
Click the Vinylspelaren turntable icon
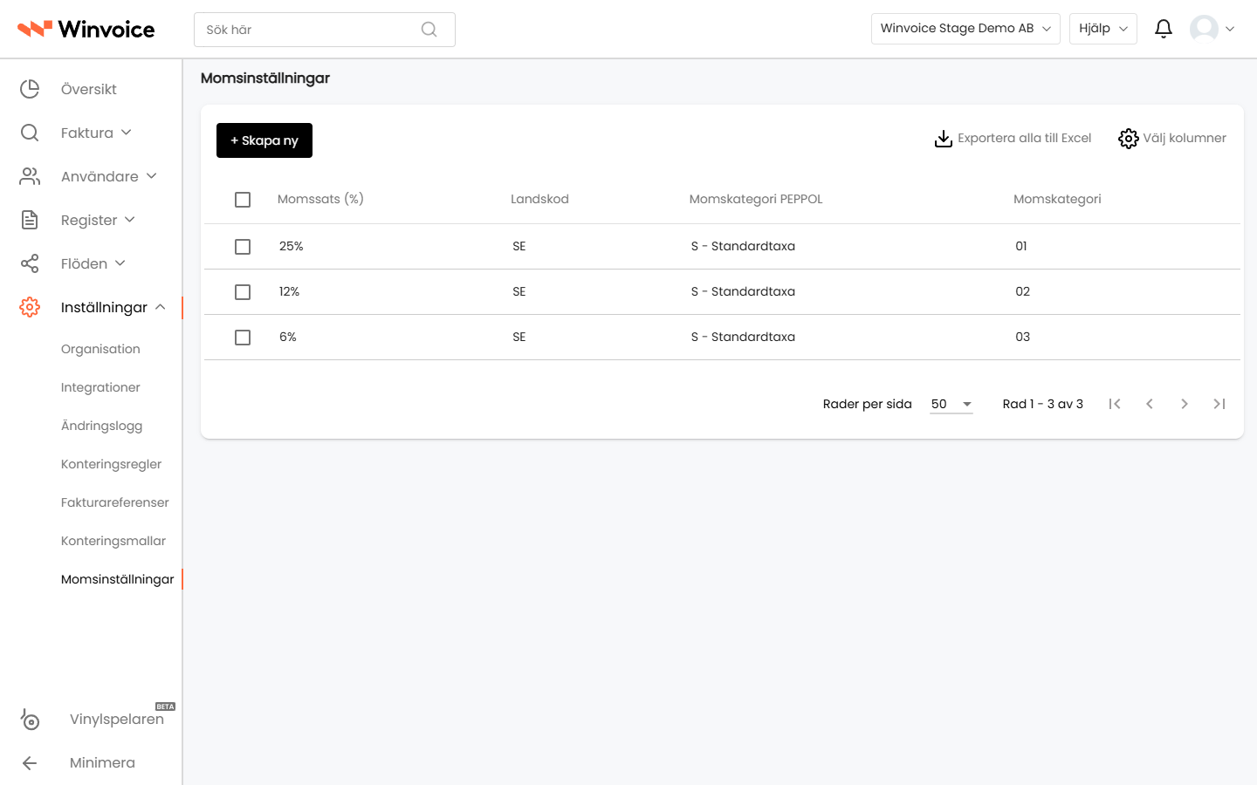(x=30, y=719)
